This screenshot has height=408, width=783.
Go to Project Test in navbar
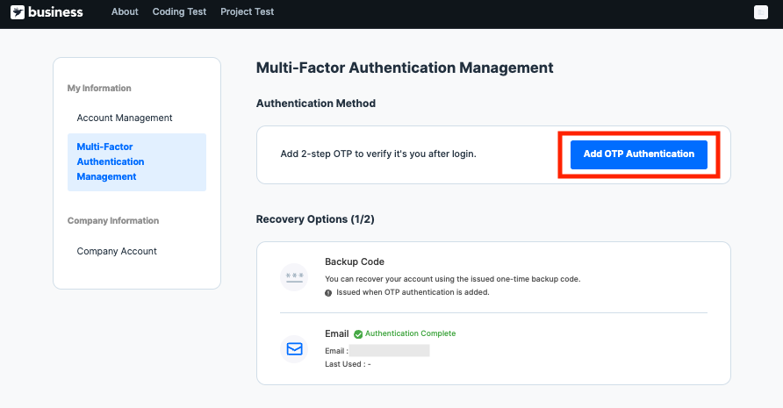point(247,12)
